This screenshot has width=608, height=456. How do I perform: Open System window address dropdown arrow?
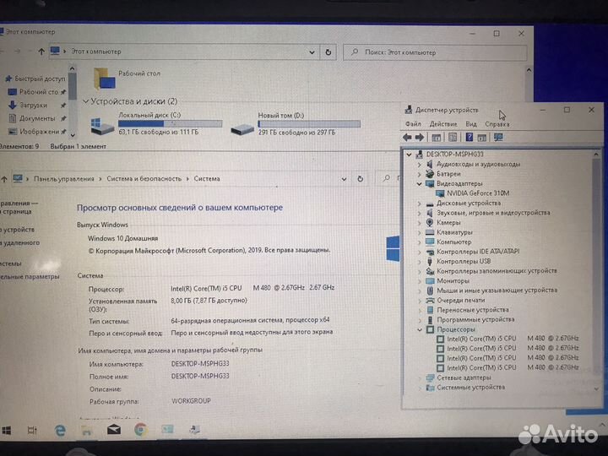(344, 179)
